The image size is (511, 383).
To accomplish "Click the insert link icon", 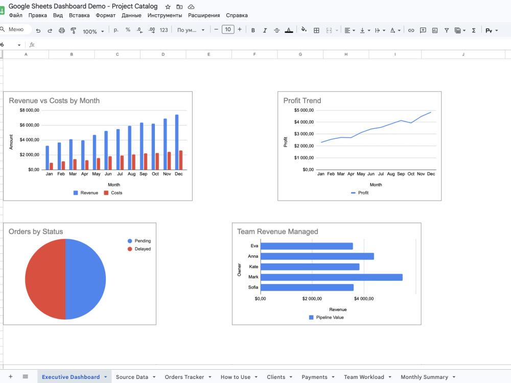I will coord(411,30).
